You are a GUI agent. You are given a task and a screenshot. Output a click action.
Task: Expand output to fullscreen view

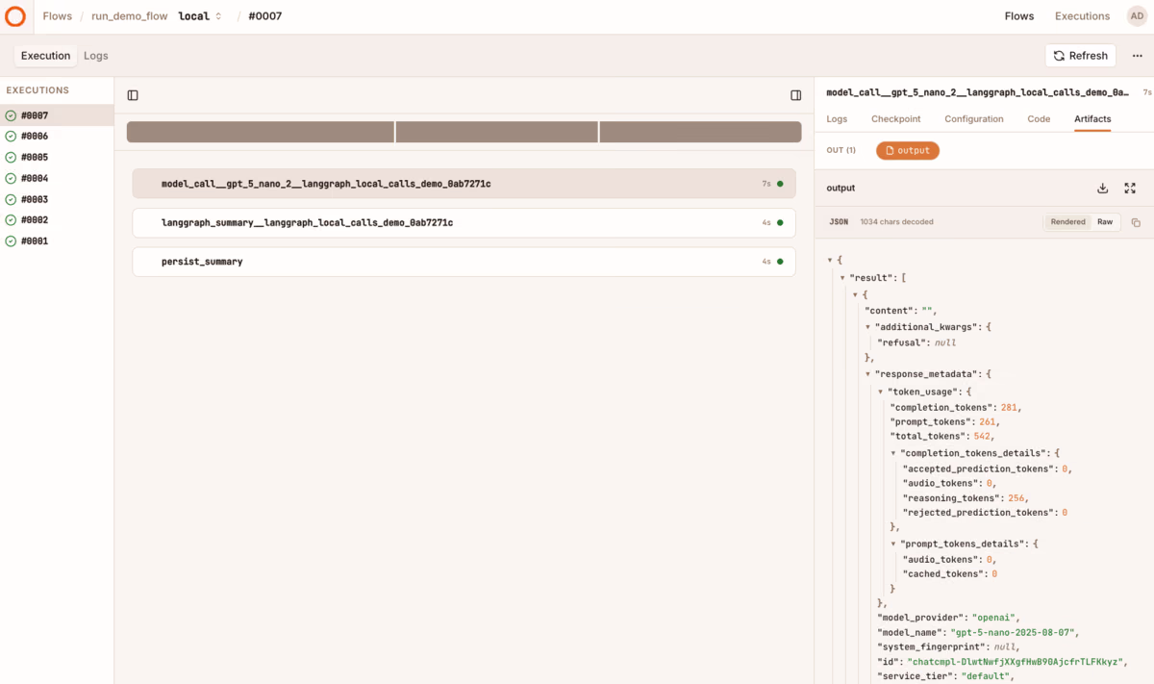[1130, 189]
